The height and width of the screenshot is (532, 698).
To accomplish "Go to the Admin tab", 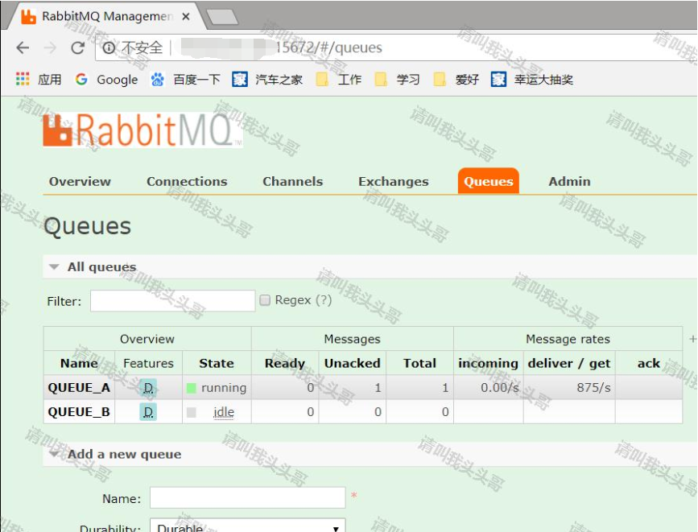I will point(569,182).
